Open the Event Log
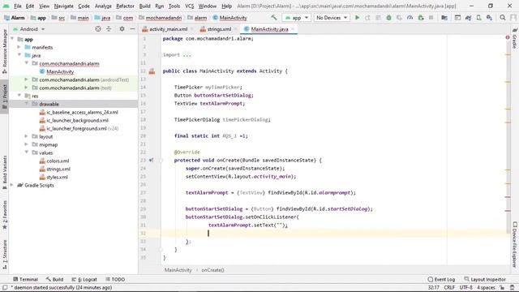 [441, 279]
